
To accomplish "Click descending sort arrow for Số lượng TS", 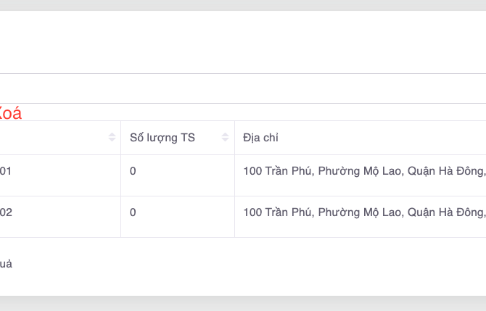I will (x=226, y=140).
